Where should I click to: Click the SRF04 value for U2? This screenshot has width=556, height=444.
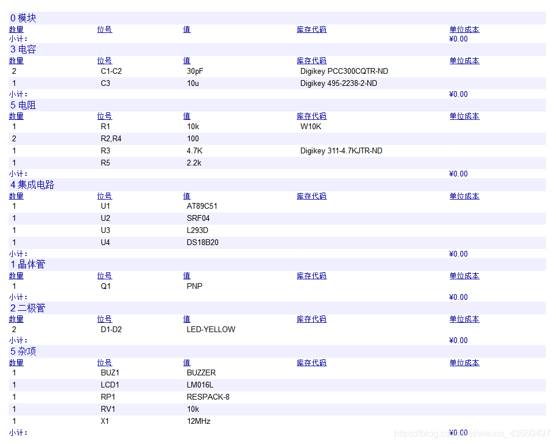[198, 218]
